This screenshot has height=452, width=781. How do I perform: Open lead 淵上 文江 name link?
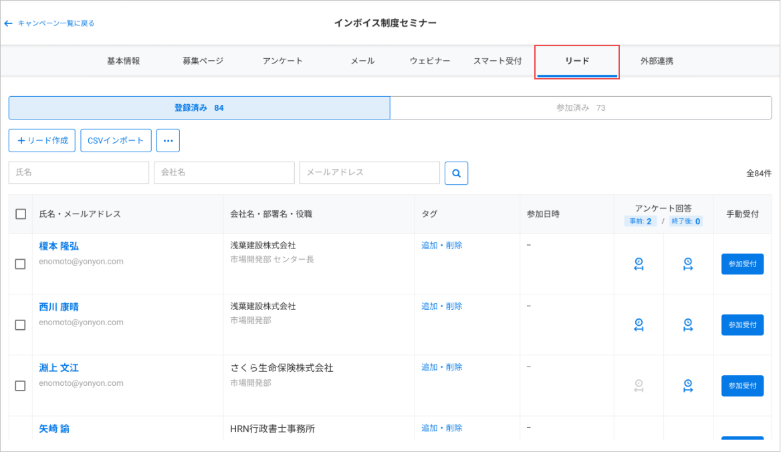(x=59, y=368)
